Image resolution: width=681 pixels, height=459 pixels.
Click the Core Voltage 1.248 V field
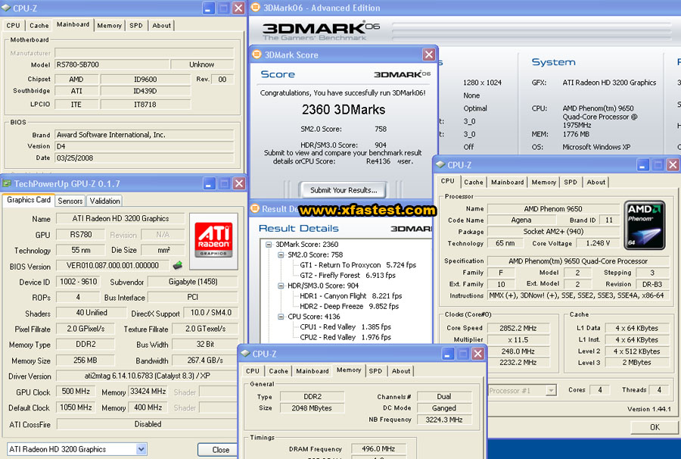coord(598,243)
